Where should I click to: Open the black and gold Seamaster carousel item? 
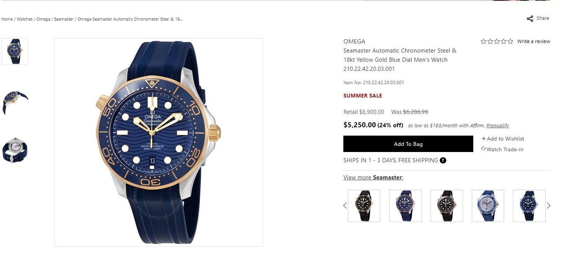click(364, 206)
